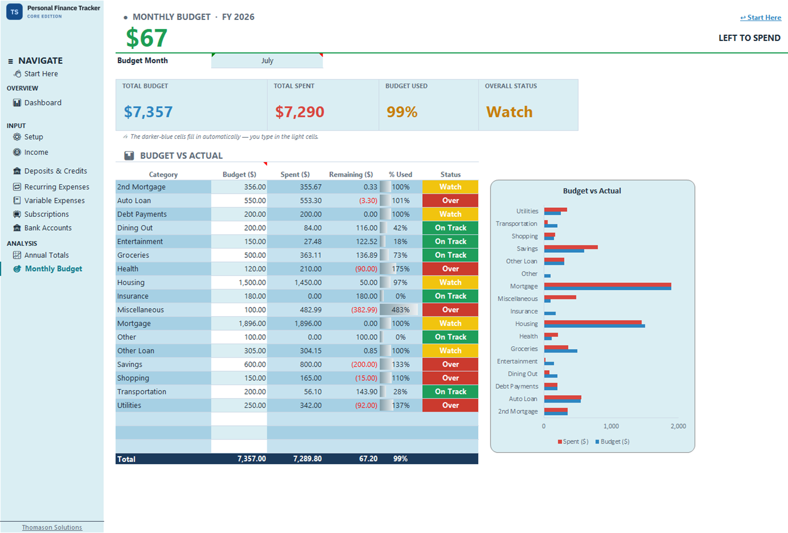The image size is (788, 533).
Task: Click the Debt Payments category cell
Action: point(163,214)
